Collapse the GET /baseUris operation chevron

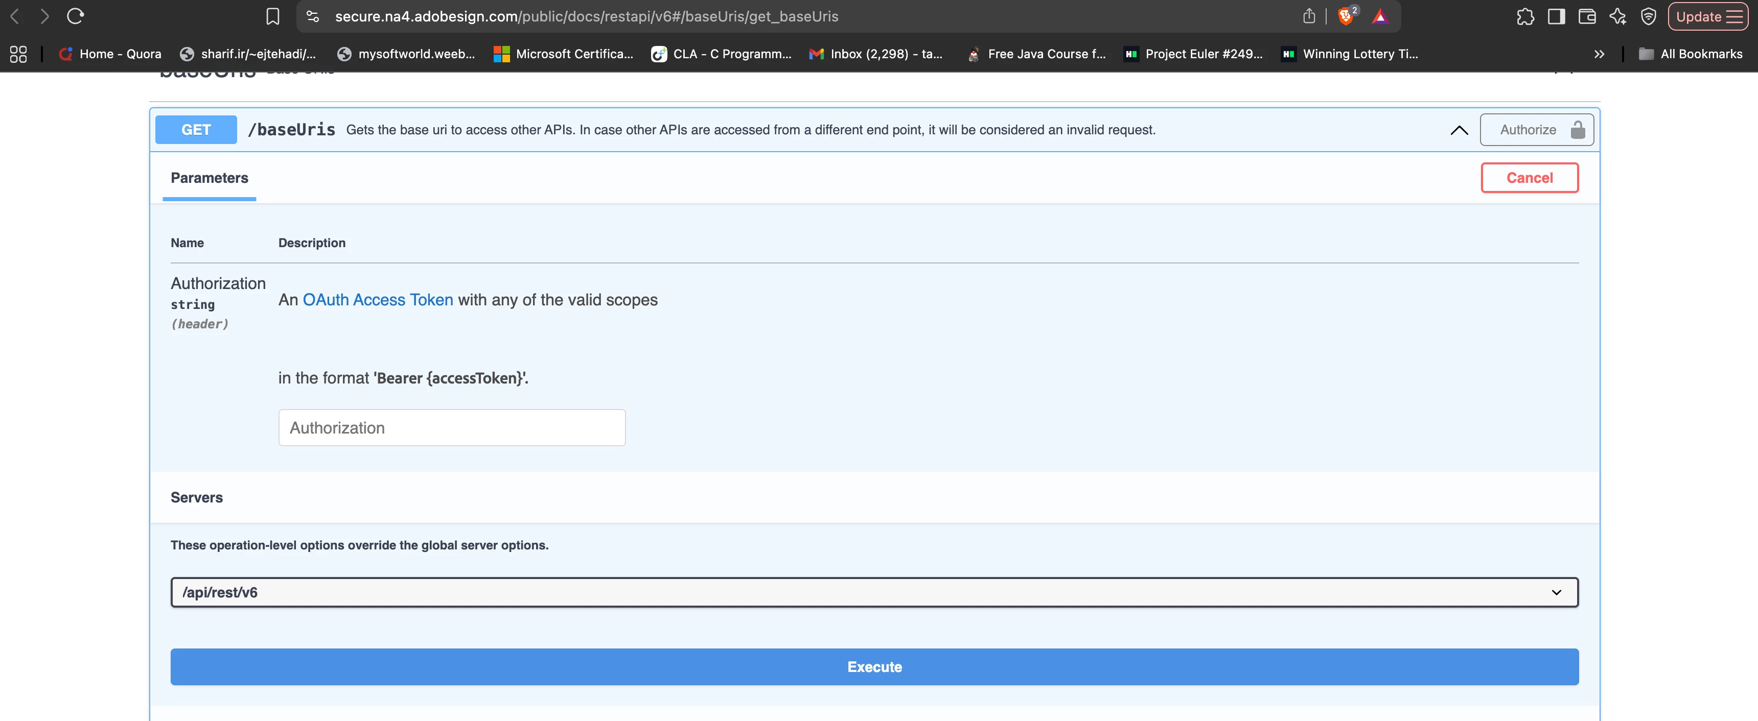[1459, 130]
